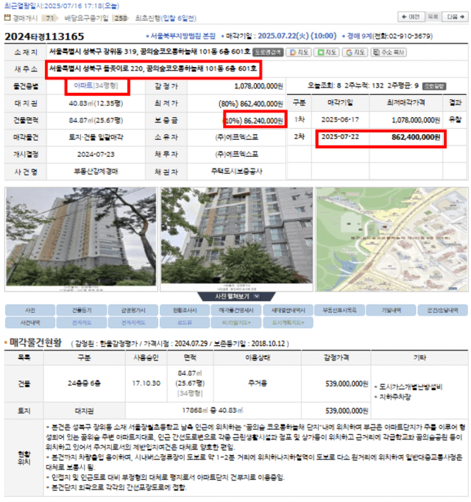471x502 pixels.
Task: Click the 주소 복사 copy address button
Action: [x=389, y=52]
